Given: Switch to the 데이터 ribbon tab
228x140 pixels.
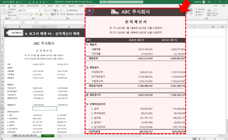Looking at the screenshot, I should [x=50, y=6].
